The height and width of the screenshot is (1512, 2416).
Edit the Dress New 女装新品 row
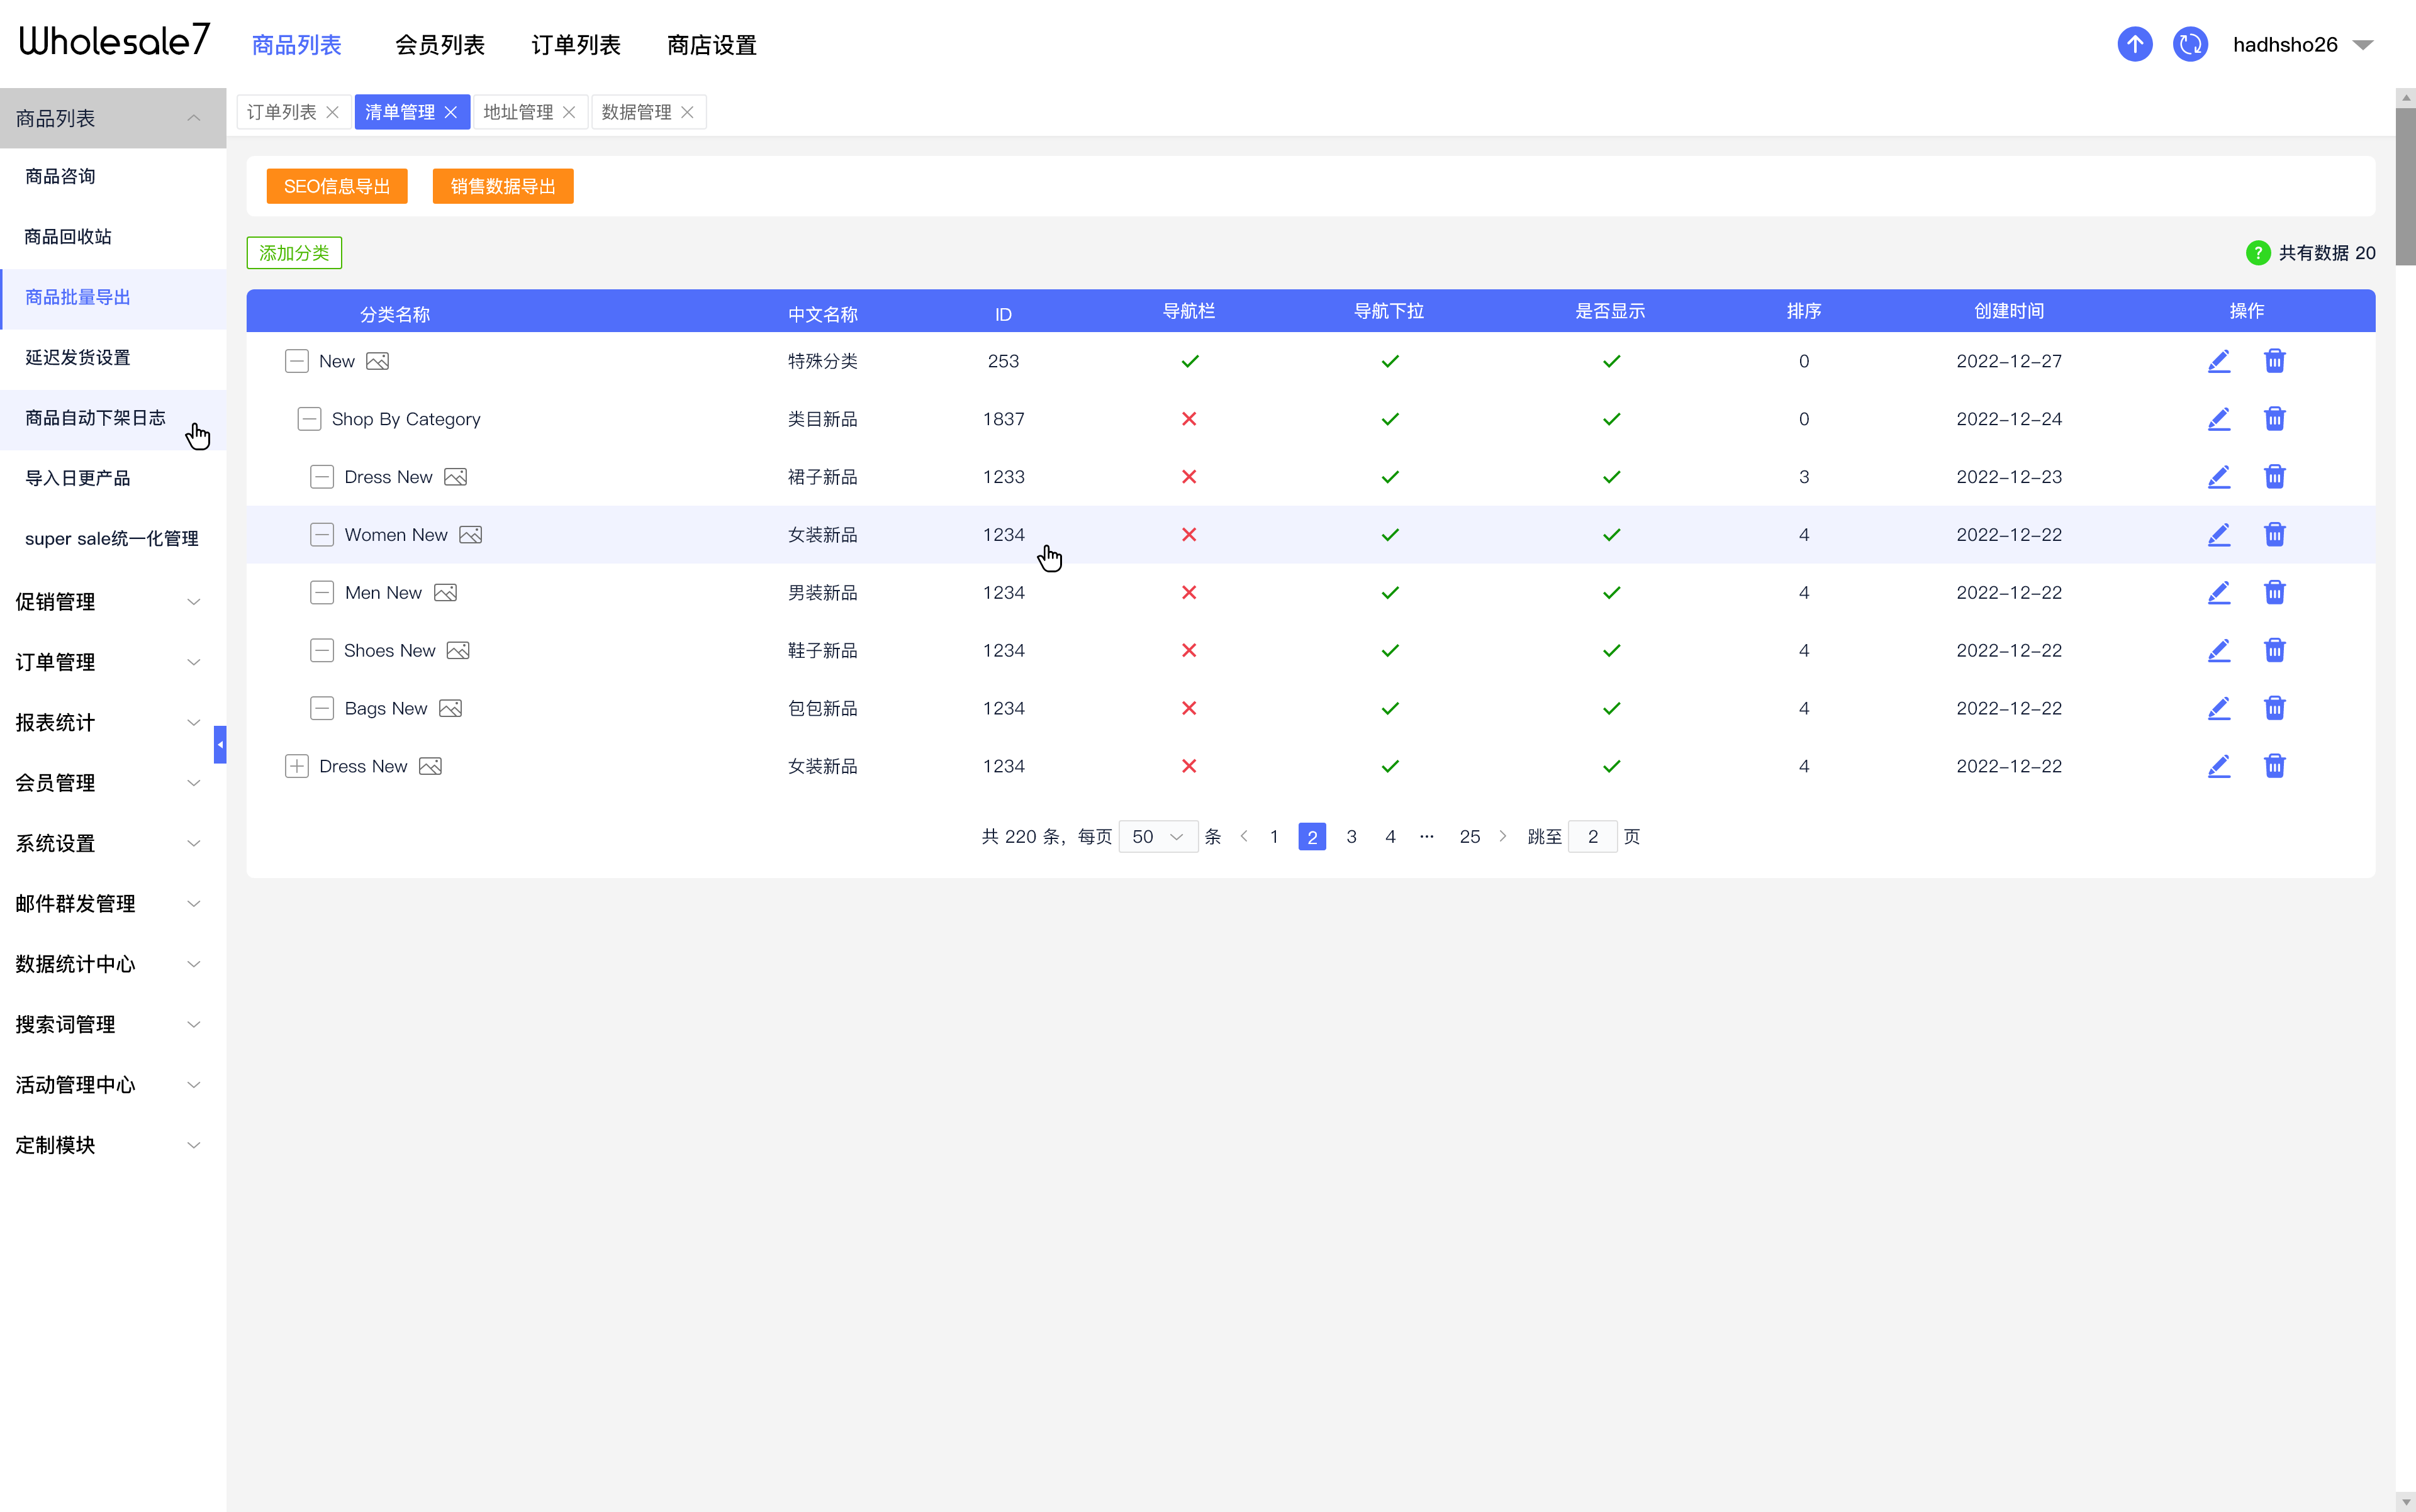(2219, 767)
